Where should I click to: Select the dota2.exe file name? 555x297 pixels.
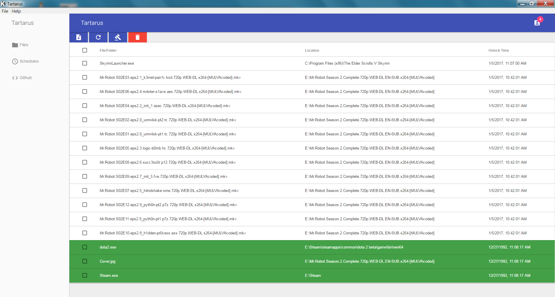pos(108,247)
